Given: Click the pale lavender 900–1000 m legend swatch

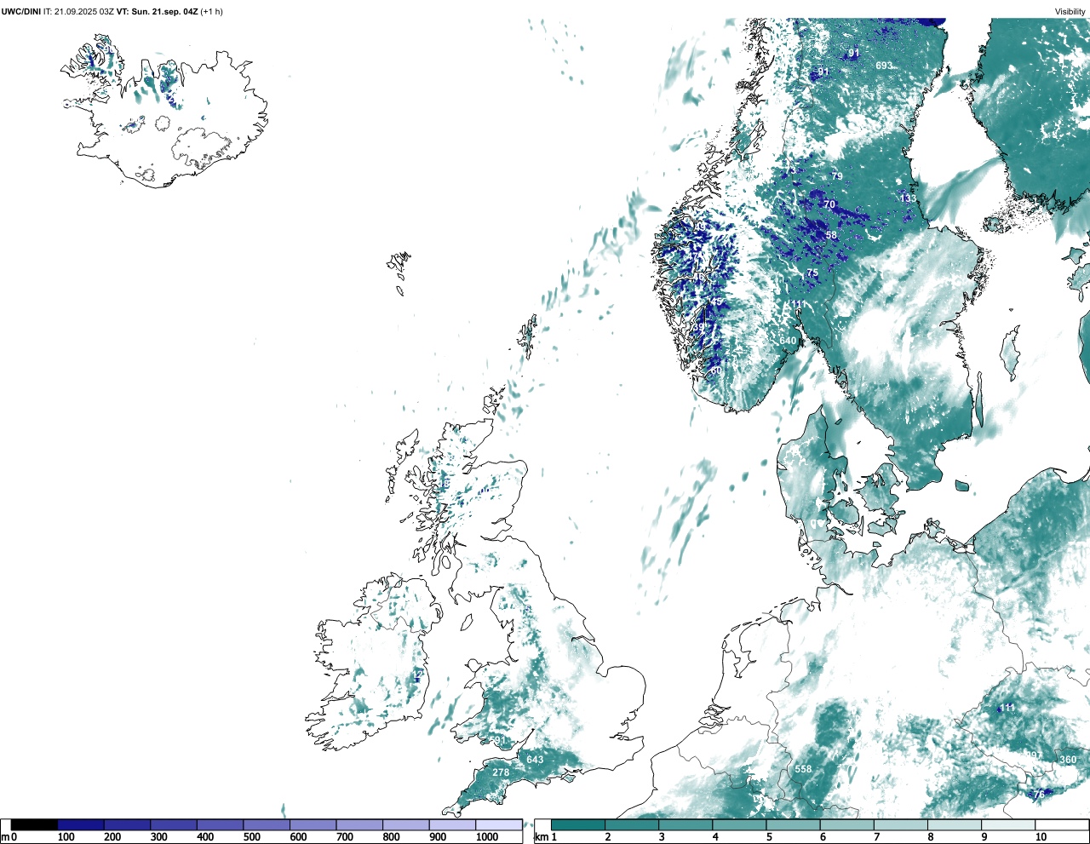Looking at the screenshot, I should click(452, 824).
